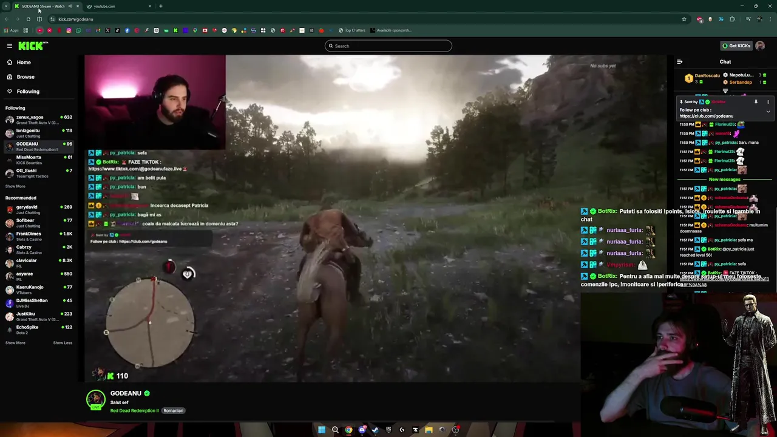The height and width of the screenshot is (437, 777).
Task: Open recommended channel JustKlux
Action: (x=39, y=316)
